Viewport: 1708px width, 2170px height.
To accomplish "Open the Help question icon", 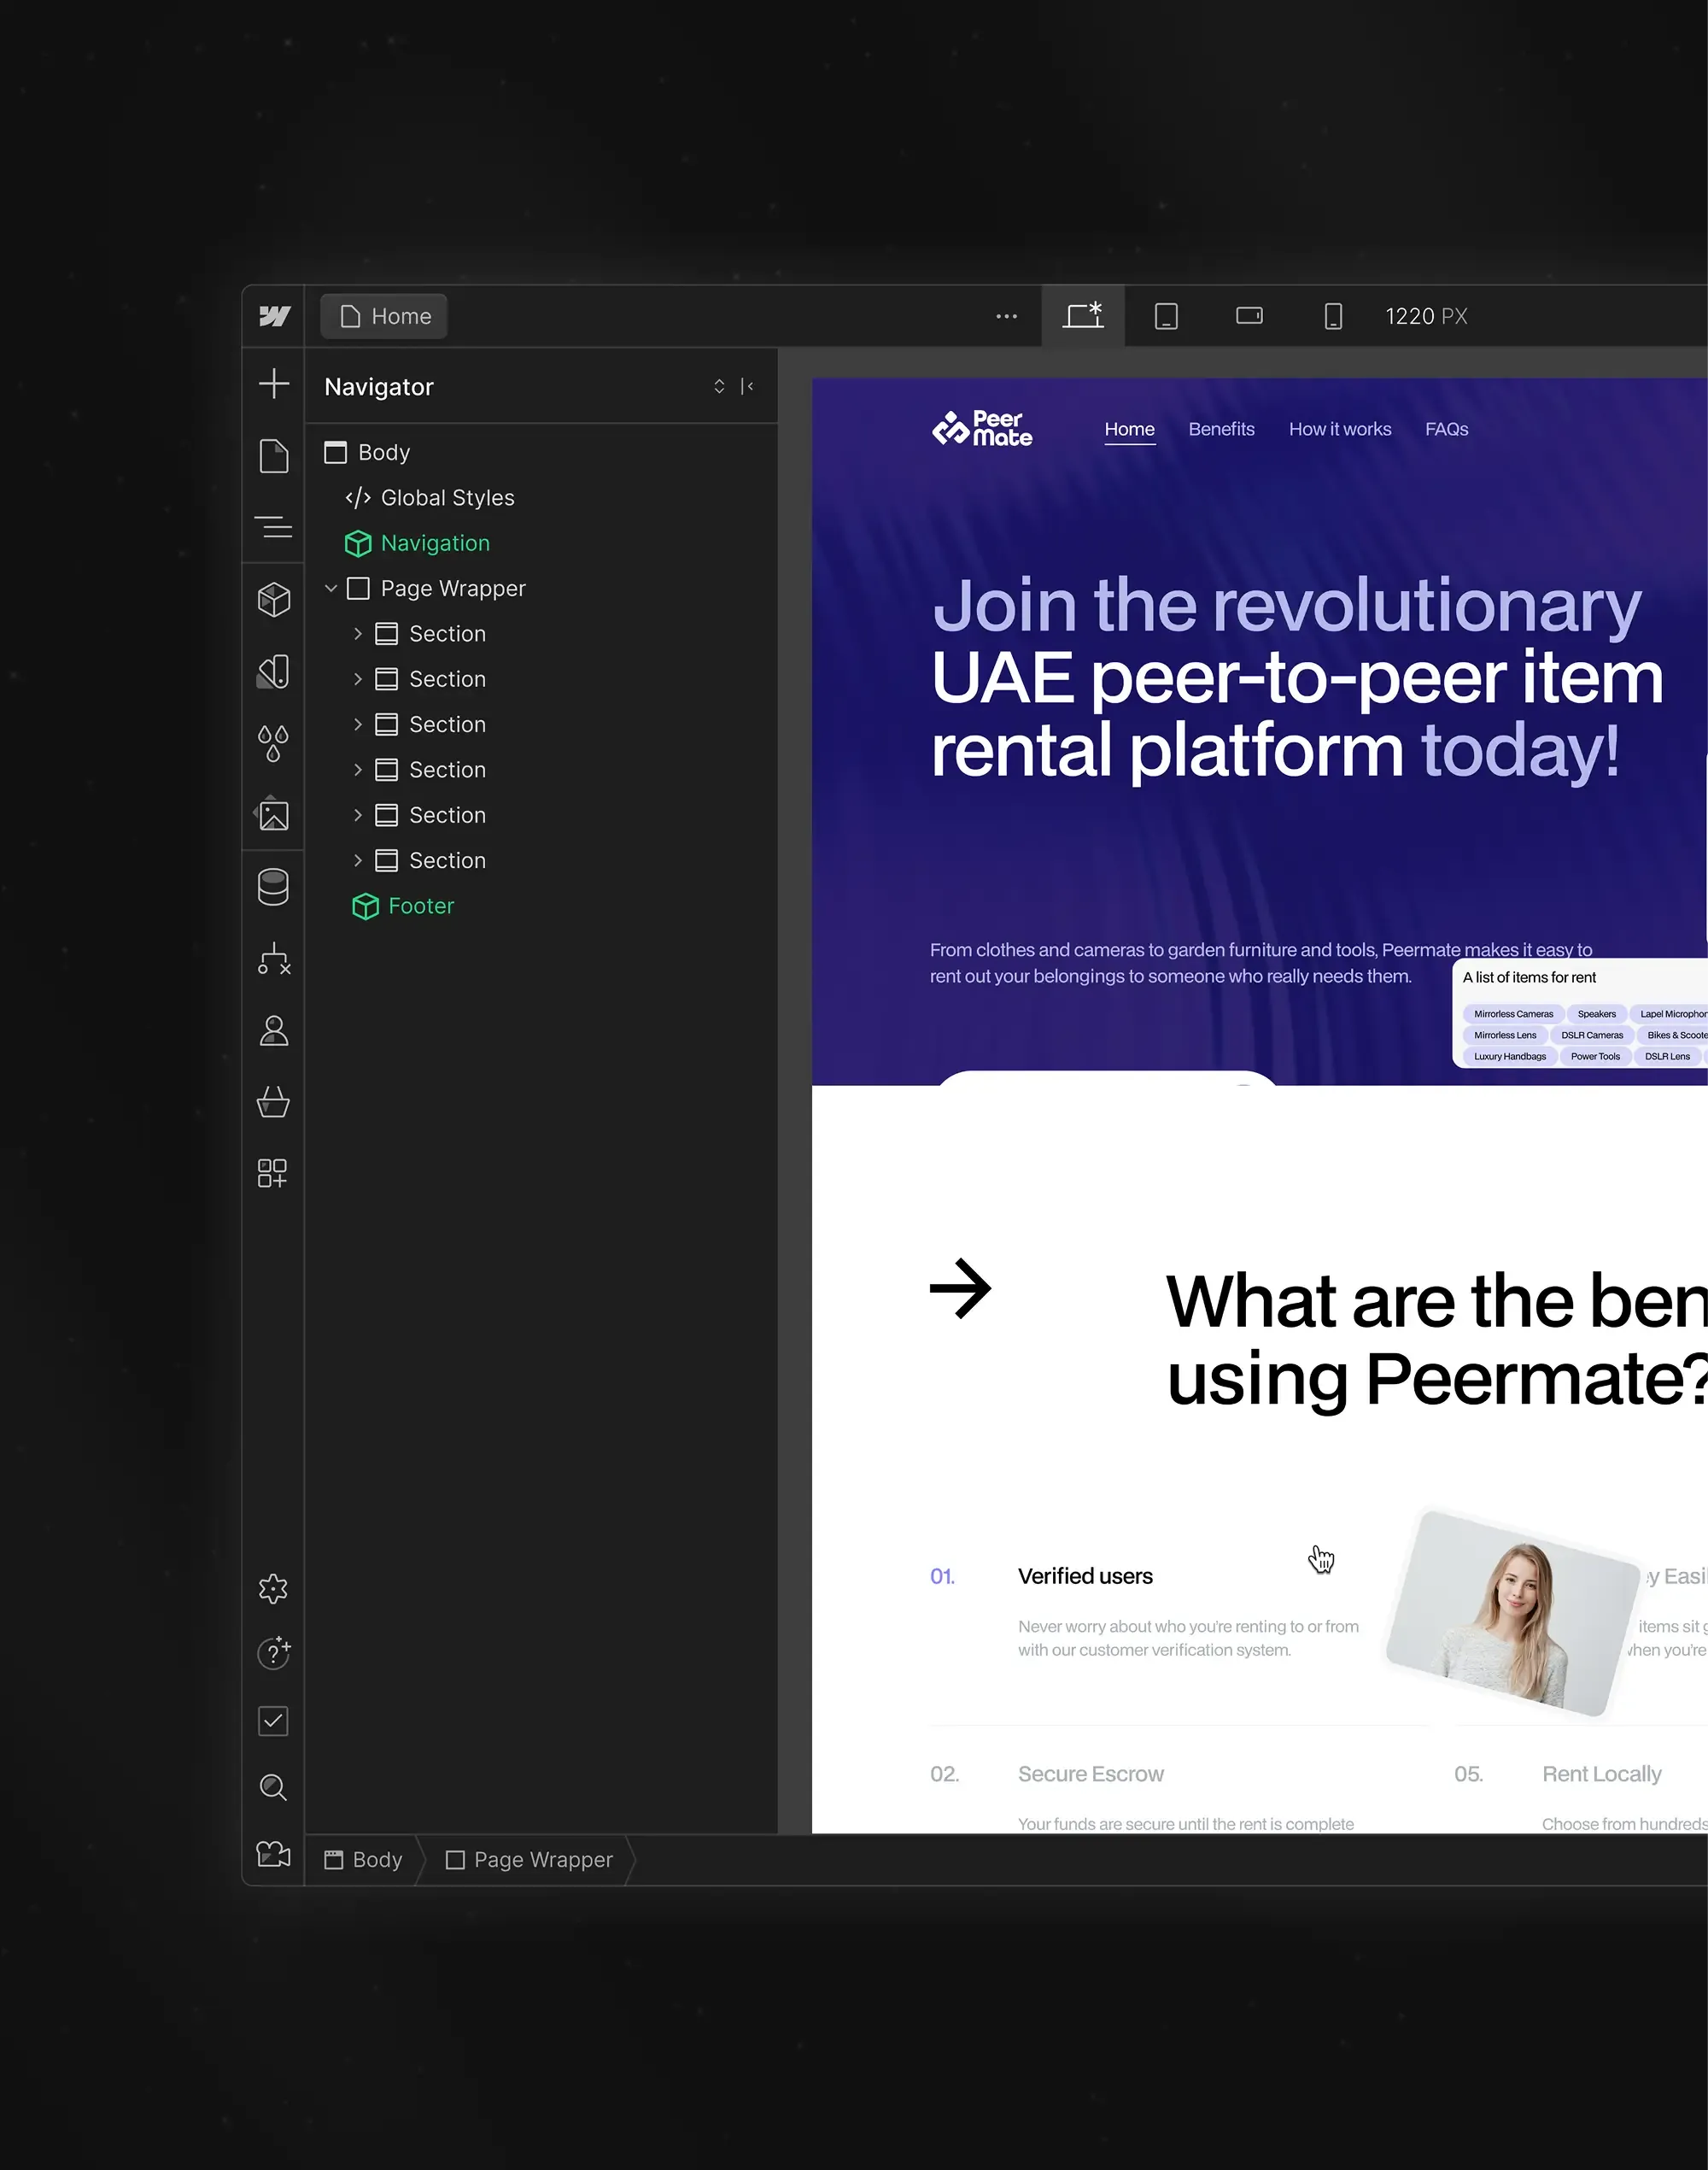I will click(274, 1654).
